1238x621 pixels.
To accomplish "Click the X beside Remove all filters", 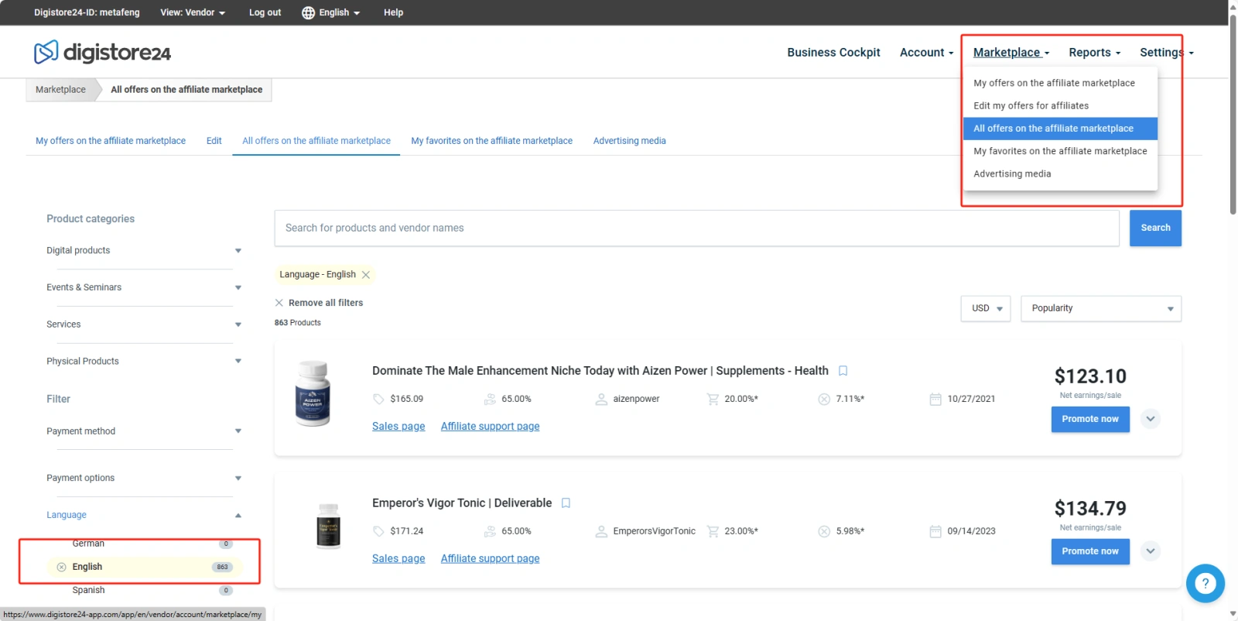I will click(x=279, y=303).
